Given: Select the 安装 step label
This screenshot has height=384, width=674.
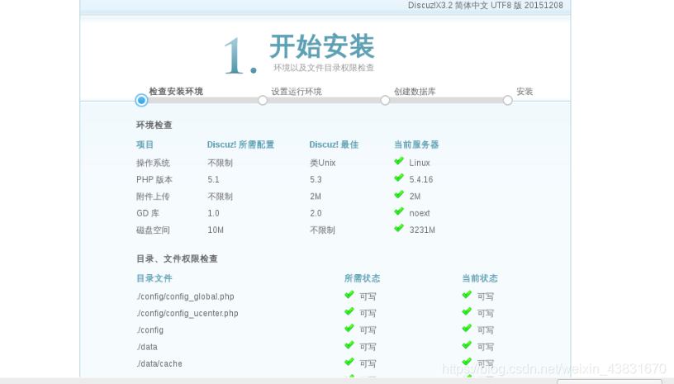Looking at the screenshot, I should pos(524,92).
